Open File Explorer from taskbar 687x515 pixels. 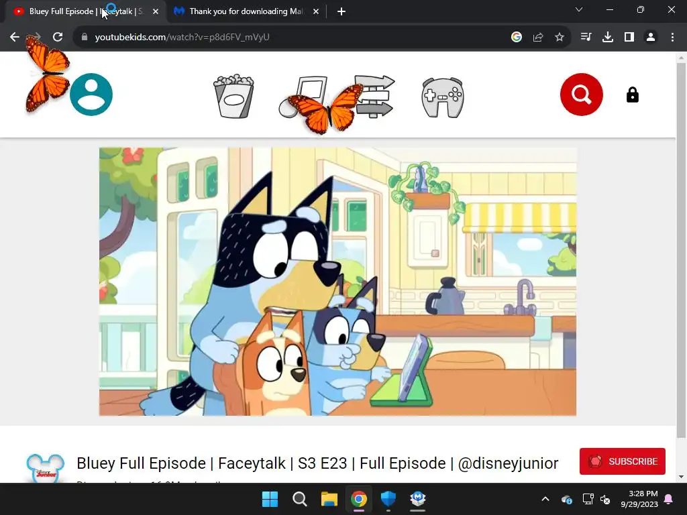pyautogui.click(x=329, y=499)
